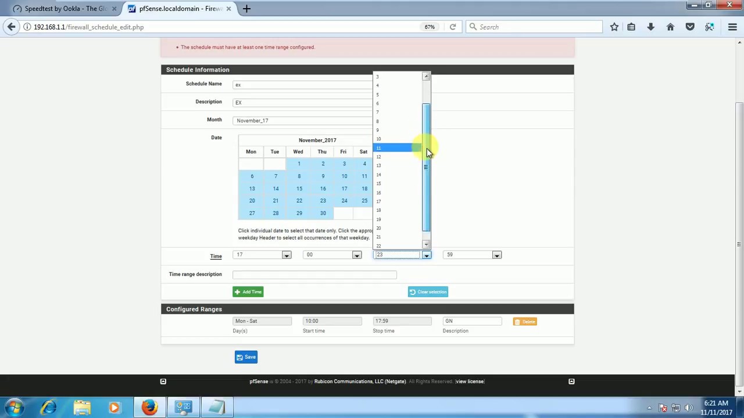Go to the Firefox home icon
This screenshot has width=744, height=418.
point(670,27)
